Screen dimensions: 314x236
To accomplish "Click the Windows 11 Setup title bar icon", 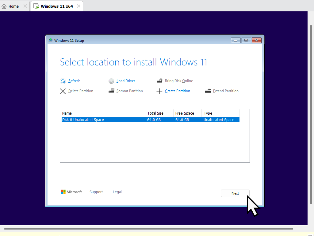I will click(x=50, y=40).
